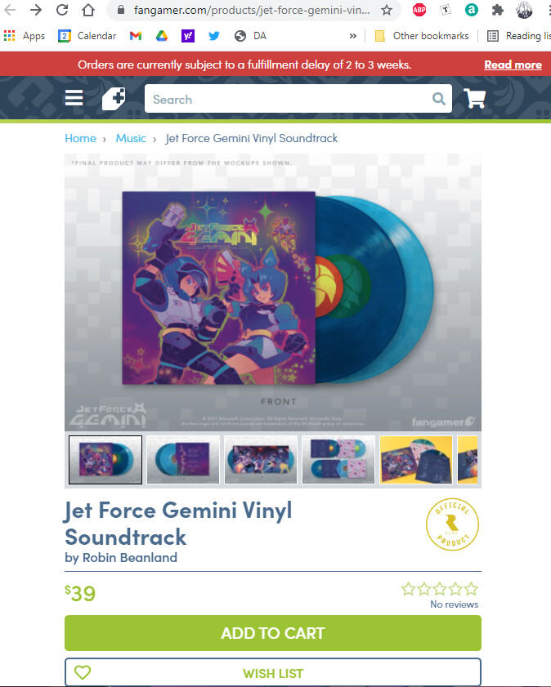
Task: Click the browser Extensions puzzle icon
Action: [498, 10]
